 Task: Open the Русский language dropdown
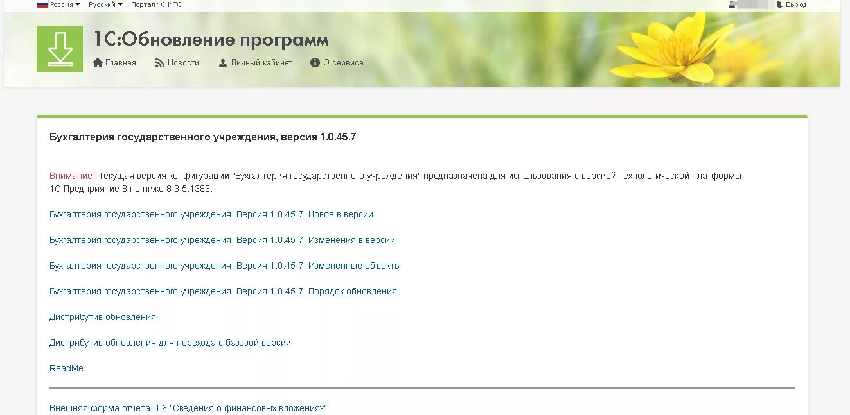(105, 4)
